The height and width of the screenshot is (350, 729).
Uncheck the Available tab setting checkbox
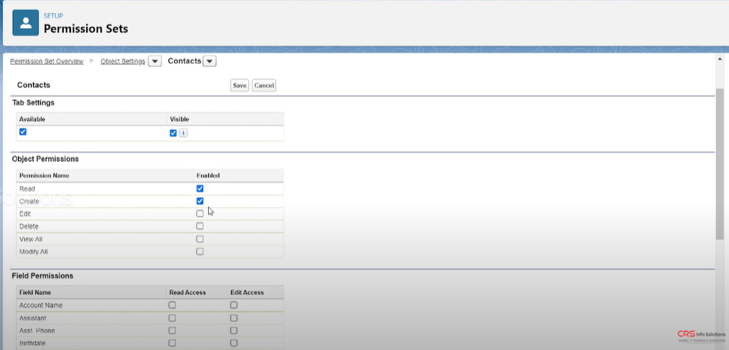(x=23, y=132)
